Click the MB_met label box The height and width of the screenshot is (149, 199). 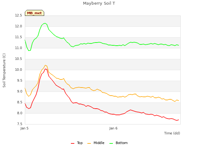coord(35,13)
